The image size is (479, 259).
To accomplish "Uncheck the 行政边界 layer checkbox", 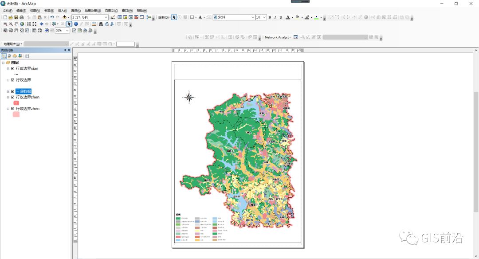I will click(12, 80).
